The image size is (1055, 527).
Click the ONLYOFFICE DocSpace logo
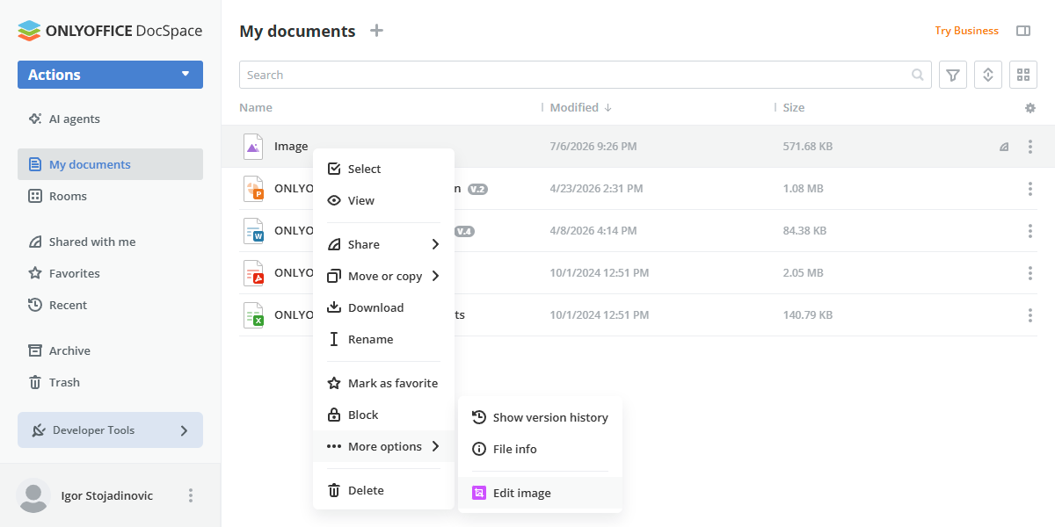[110, 31]
